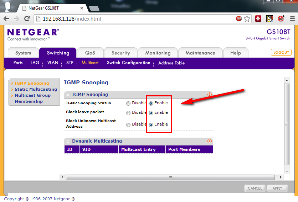Click the Dynamic Multicasting section title

tap(97, 141)
